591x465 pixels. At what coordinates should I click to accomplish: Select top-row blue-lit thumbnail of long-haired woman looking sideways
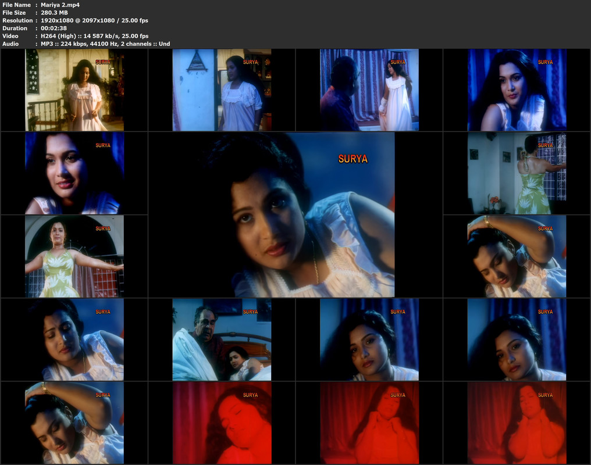(517, 90)
